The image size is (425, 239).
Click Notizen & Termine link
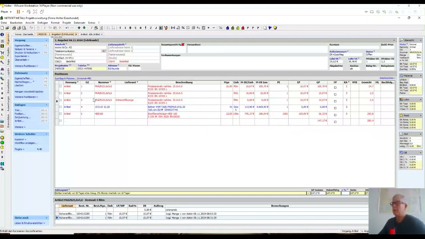click(25, 49)
